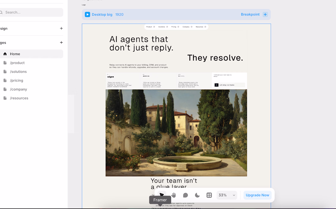Click the 1920 width value
336x209 pixels.
coord(119,15)
